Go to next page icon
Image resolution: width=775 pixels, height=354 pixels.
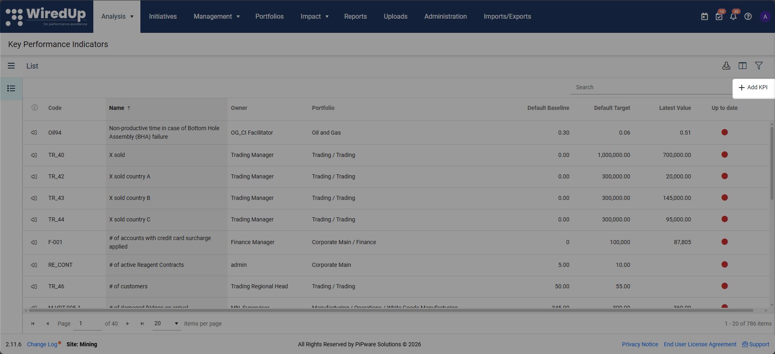127,324
